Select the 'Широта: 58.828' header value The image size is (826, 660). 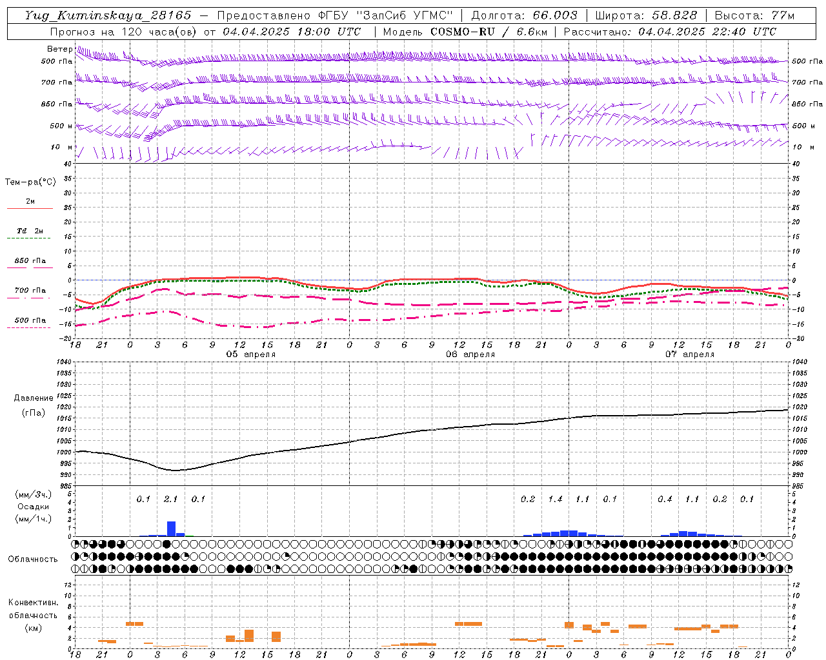coord(646,15)
